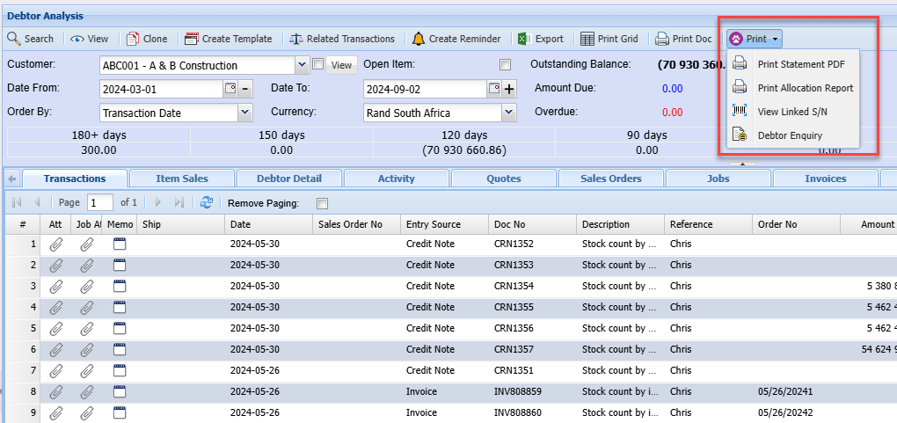Screen dimensions: 897x423
Task: Click the plus button beside Date To
Action: [509, 89]
